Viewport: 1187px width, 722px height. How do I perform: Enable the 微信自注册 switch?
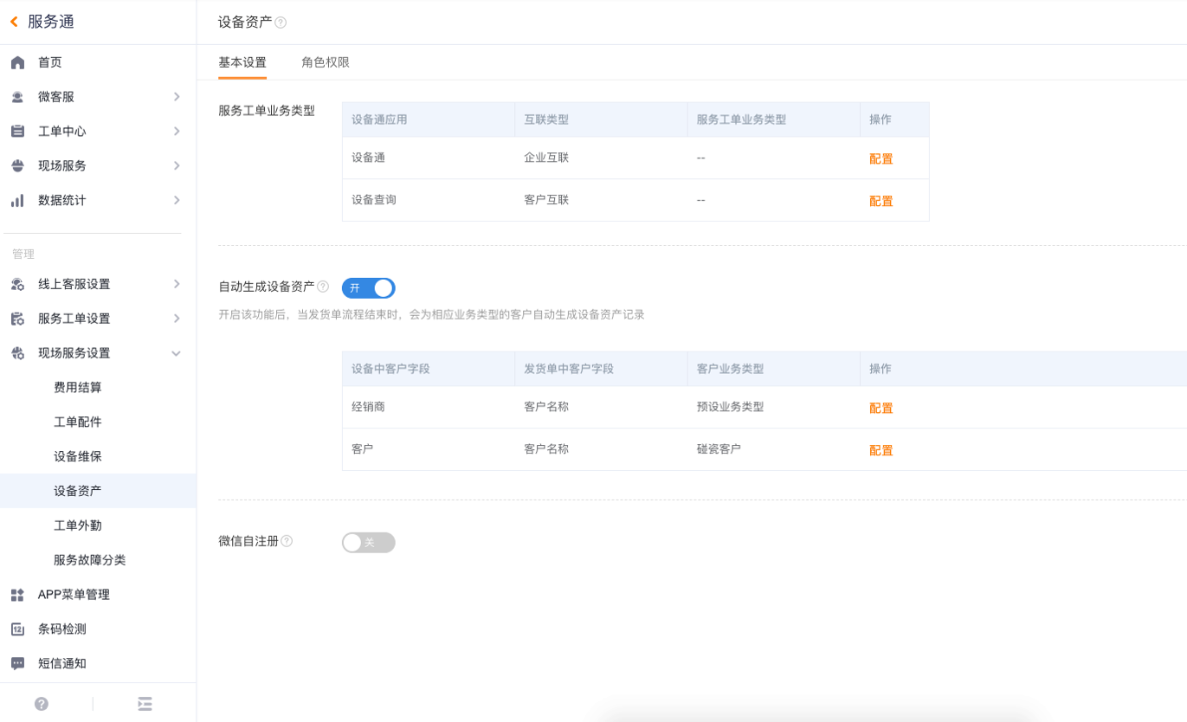tap(369, 543)
